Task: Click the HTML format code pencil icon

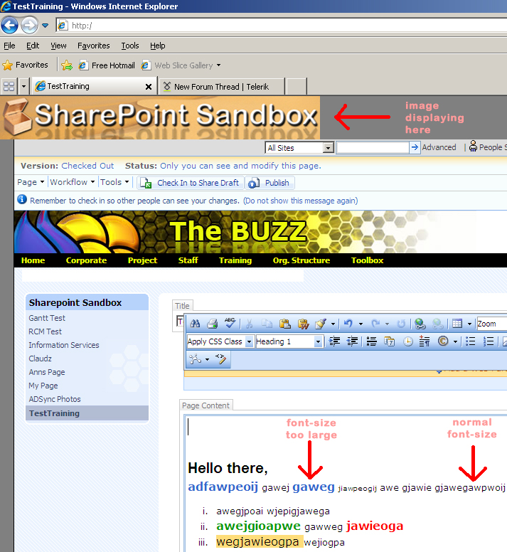Action: click(220, 359)
